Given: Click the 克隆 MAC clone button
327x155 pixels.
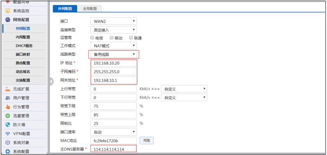Looking at the screenshot, I should pos(146,141).
